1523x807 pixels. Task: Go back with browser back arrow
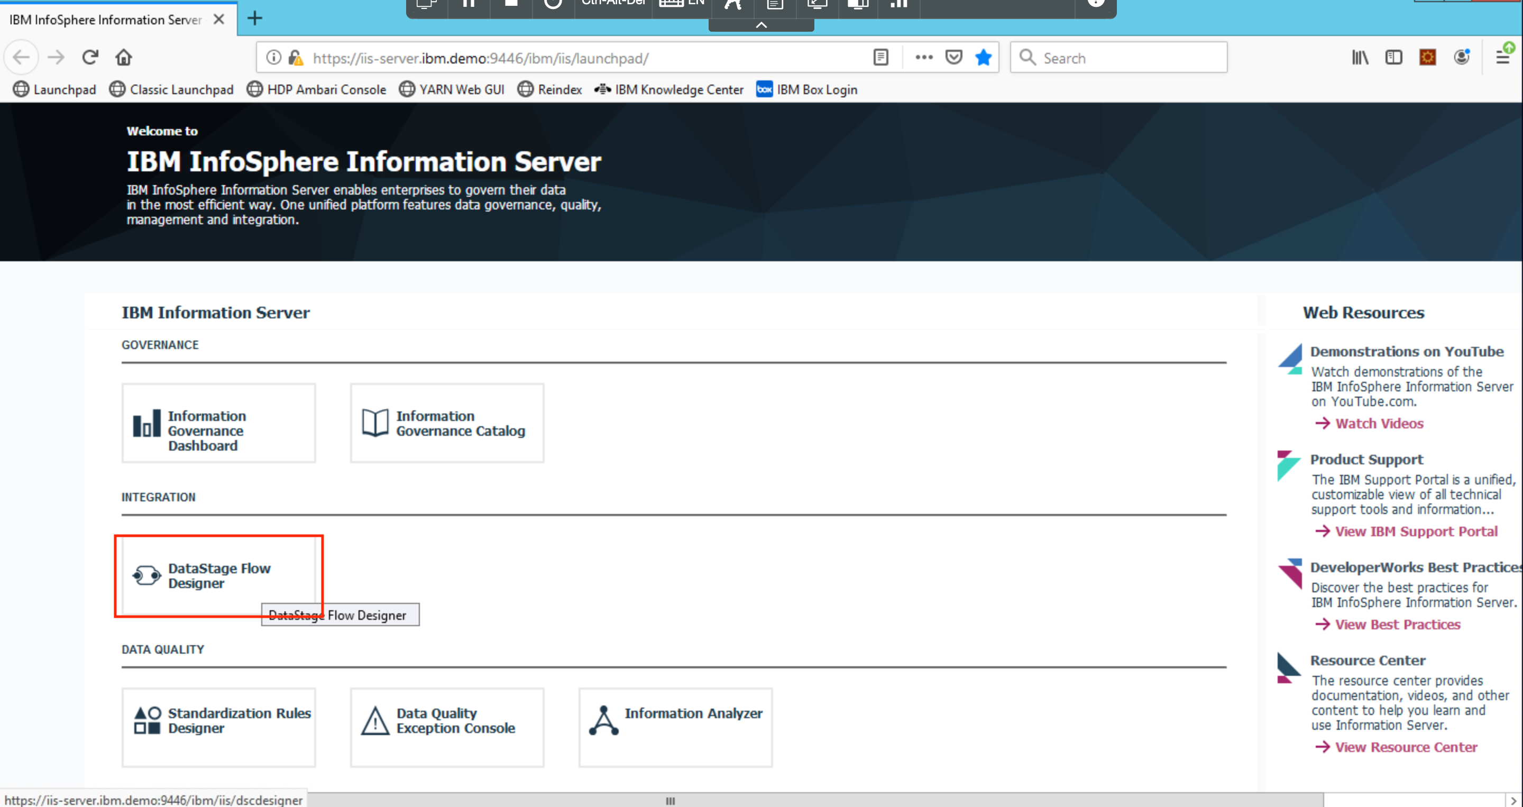(21, 57)
